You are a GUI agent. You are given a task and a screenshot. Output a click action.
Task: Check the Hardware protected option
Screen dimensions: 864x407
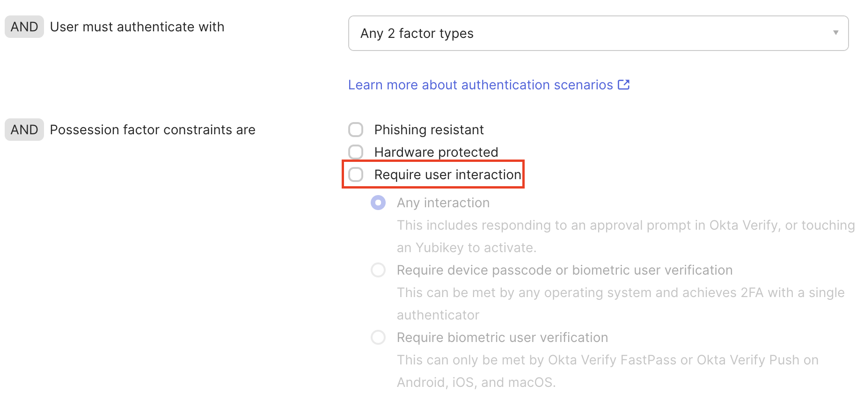(x=356, y=152)
